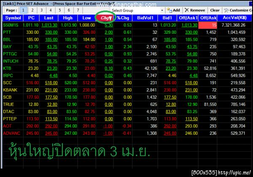Screen dimensions: 253x177
Task: Select the PTTGC symbol
Action: (10, 54)
